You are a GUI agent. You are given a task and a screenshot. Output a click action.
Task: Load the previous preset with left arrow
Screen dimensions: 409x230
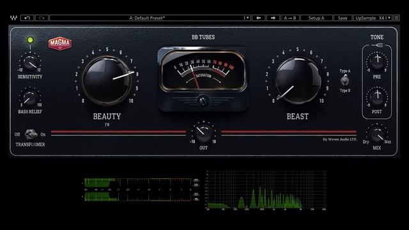pyautogui.click(x=258, y=18)
